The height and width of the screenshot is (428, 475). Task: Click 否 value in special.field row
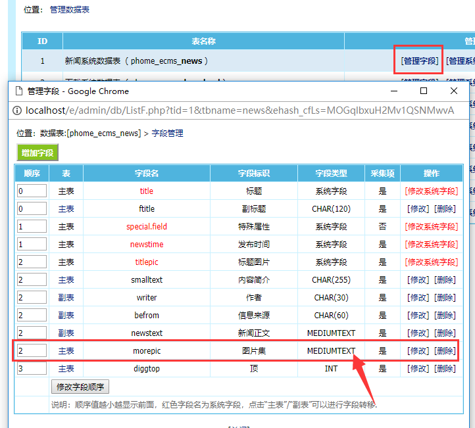(383, 226)
